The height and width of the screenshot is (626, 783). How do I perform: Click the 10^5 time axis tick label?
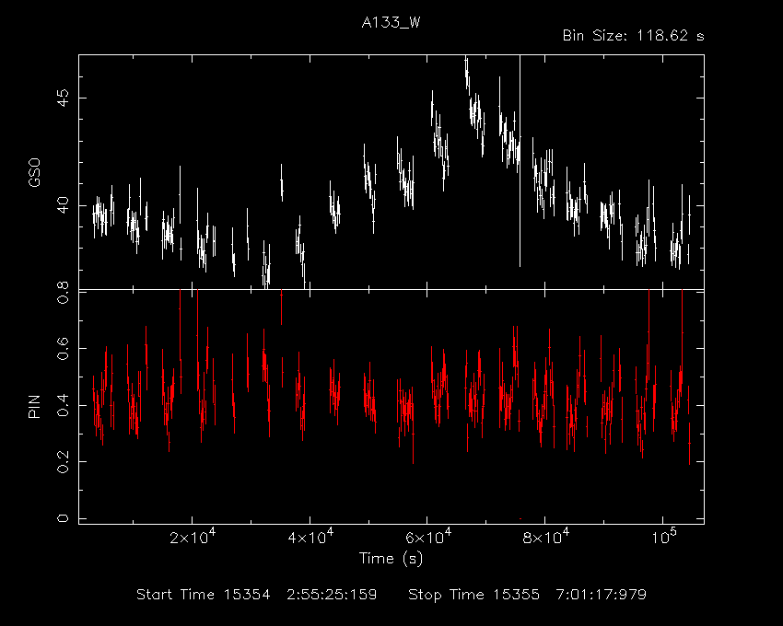[663, 537]
